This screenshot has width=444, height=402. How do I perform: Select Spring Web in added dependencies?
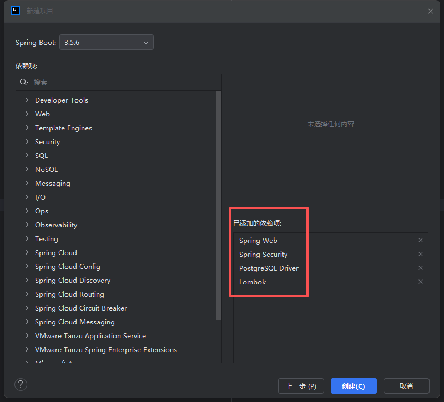pyautogui.click(x=258, y=241)
